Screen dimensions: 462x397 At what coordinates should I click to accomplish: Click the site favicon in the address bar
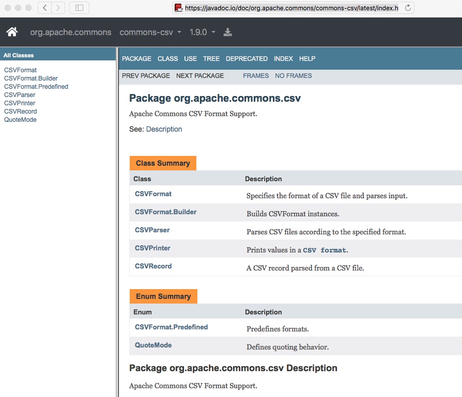coord(178,8)
